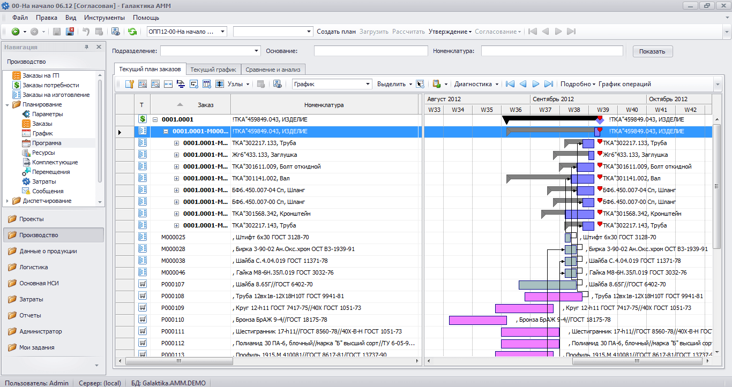The image size is (732, 387).
Task: Collapse the Планирование tree node
Action: tap(7, 104)
